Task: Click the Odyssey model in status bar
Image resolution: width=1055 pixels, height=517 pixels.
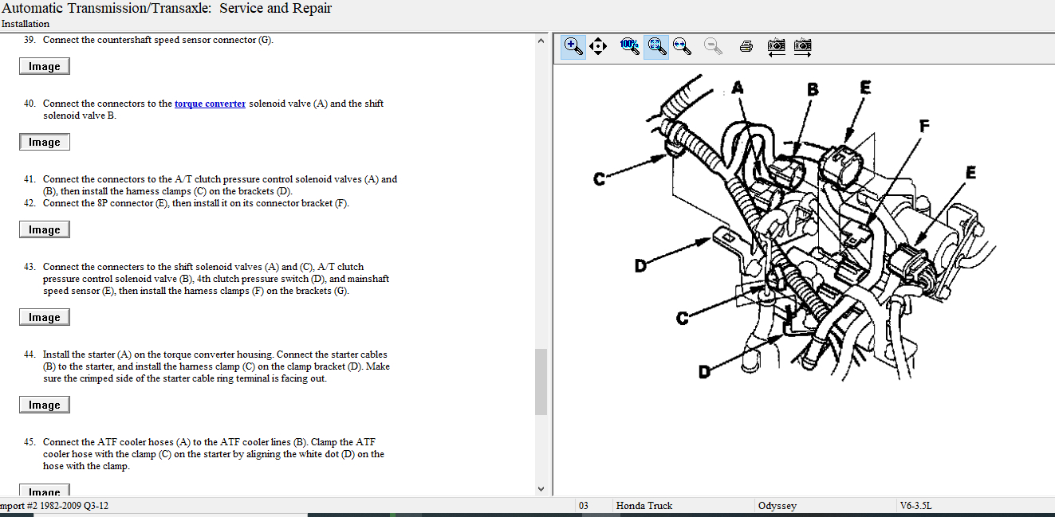Action: click(777, 506)
